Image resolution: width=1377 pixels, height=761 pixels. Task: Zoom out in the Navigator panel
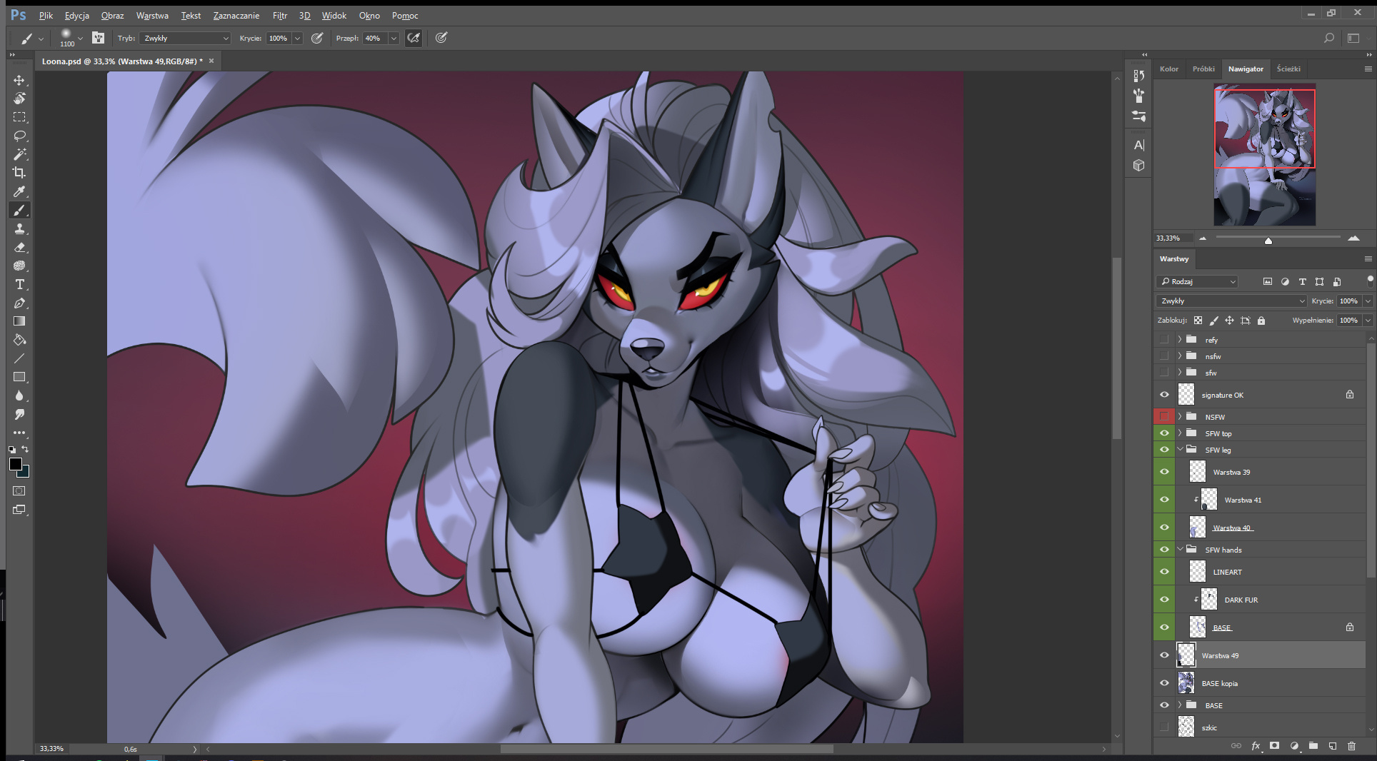click(1203, 238)
